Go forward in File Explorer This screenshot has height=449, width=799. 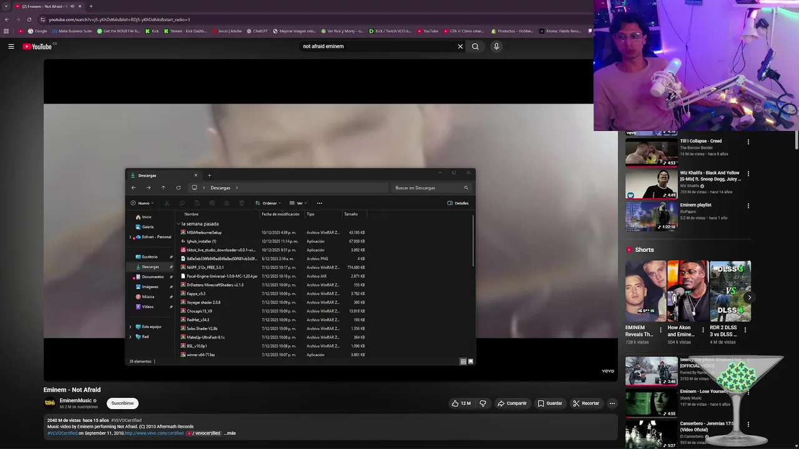click(149, 188)
